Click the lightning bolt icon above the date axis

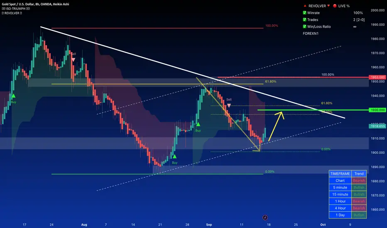tap(265, 217)
